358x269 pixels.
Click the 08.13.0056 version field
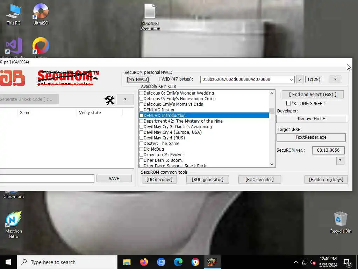(328, 150)
